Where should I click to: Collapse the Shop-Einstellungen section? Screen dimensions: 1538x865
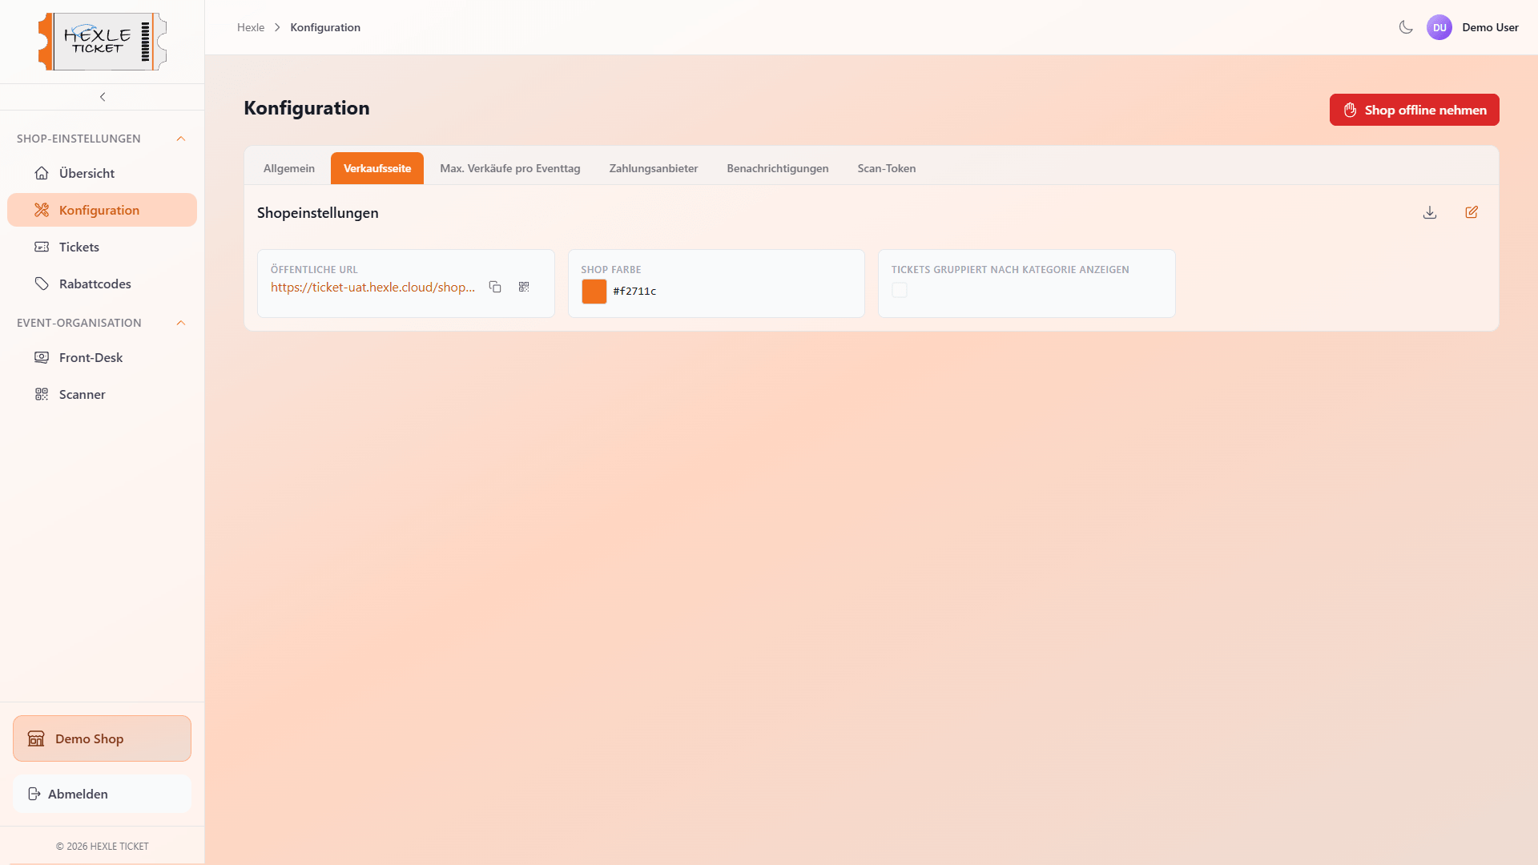coord(181,139)
